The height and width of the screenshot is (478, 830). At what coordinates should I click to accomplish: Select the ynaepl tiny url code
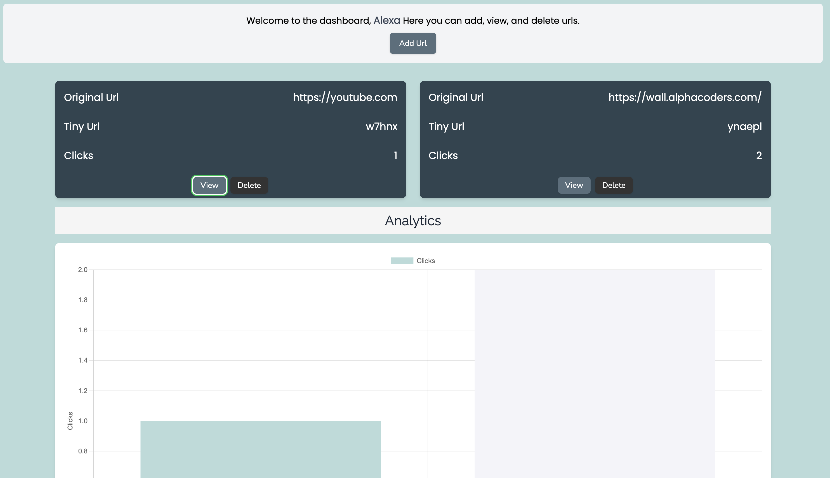745,127
